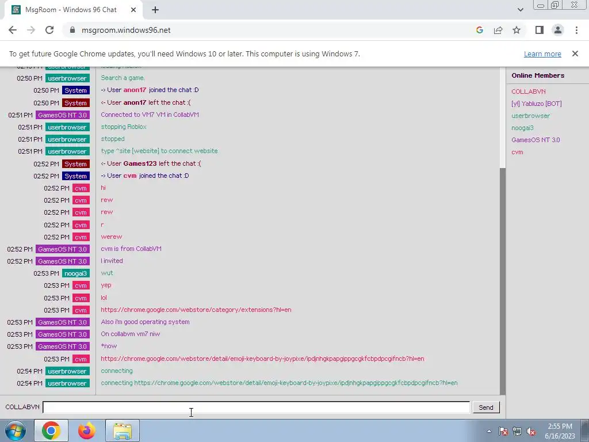This screenshot has width=589, height=442.
Task: Select GamesOS NT 3.0 in Online Members
Action: (x=536, y=140)
